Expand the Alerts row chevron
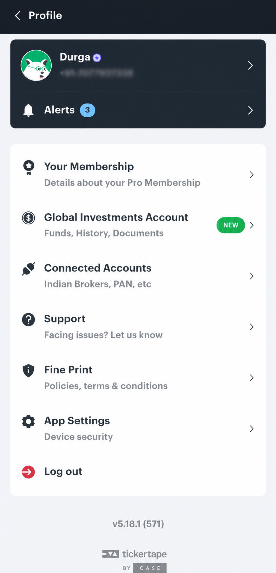Image resolution: width=276 pixels, height=573 pixels. 250,110
